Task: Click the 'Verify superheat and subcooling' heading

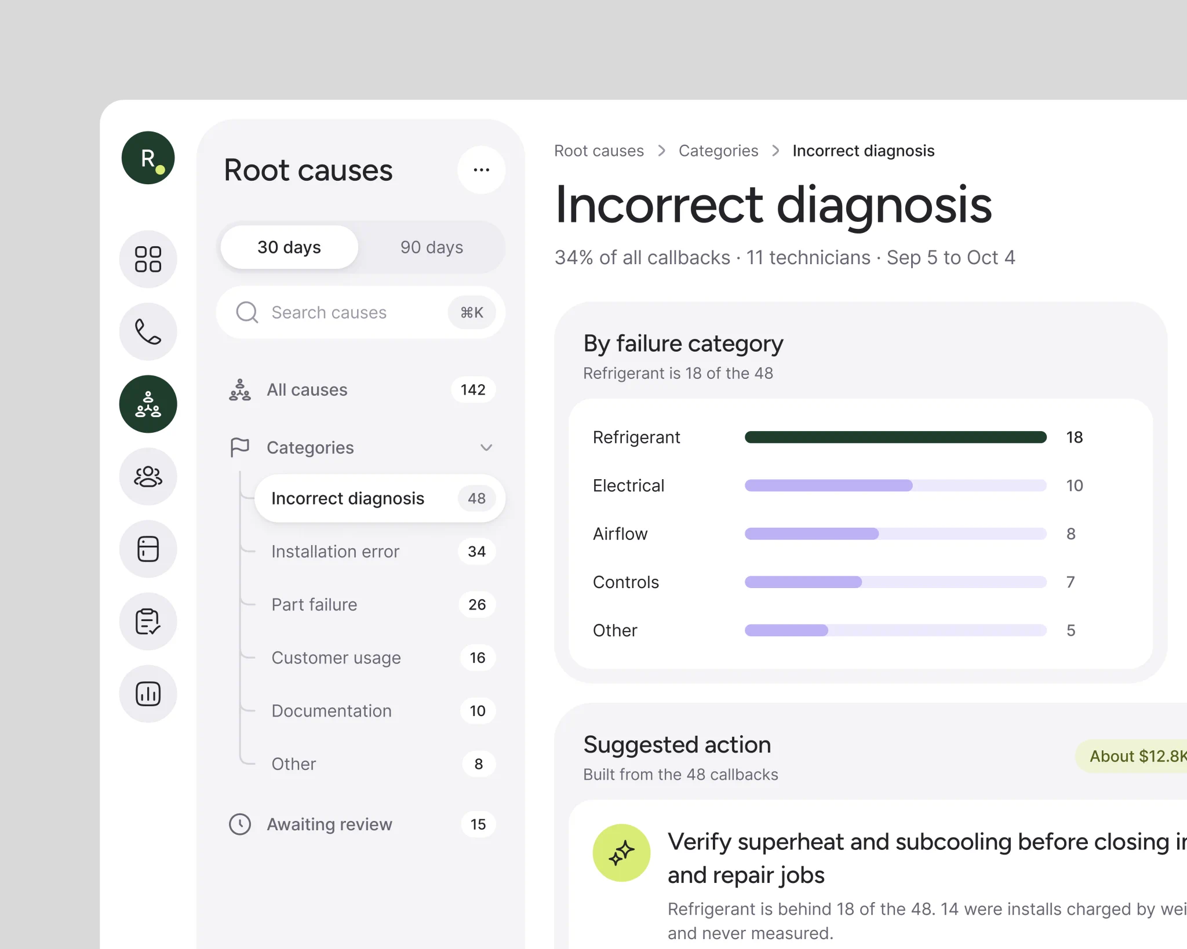Action: pyautogui.click(x=927, y=858)
